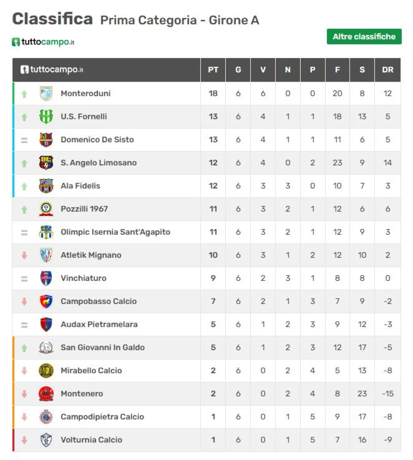413x460 pixels.
Task: Select the Olimpic Isernia Sant'Agapito name
Action: point(115,232)
